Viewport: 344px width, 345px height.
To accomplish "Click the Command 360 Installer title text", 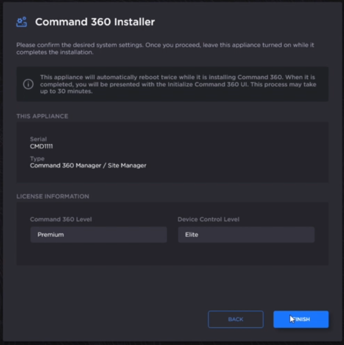I will [95, 22].
